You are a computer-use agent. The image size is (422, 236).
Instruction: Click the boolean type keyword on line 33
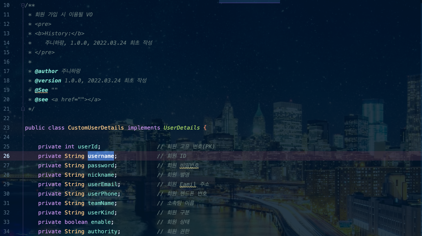point(76,222)
